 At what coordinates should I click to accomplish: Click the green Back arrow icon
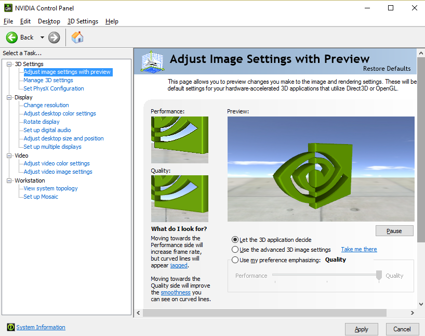[x=11, y=37]
